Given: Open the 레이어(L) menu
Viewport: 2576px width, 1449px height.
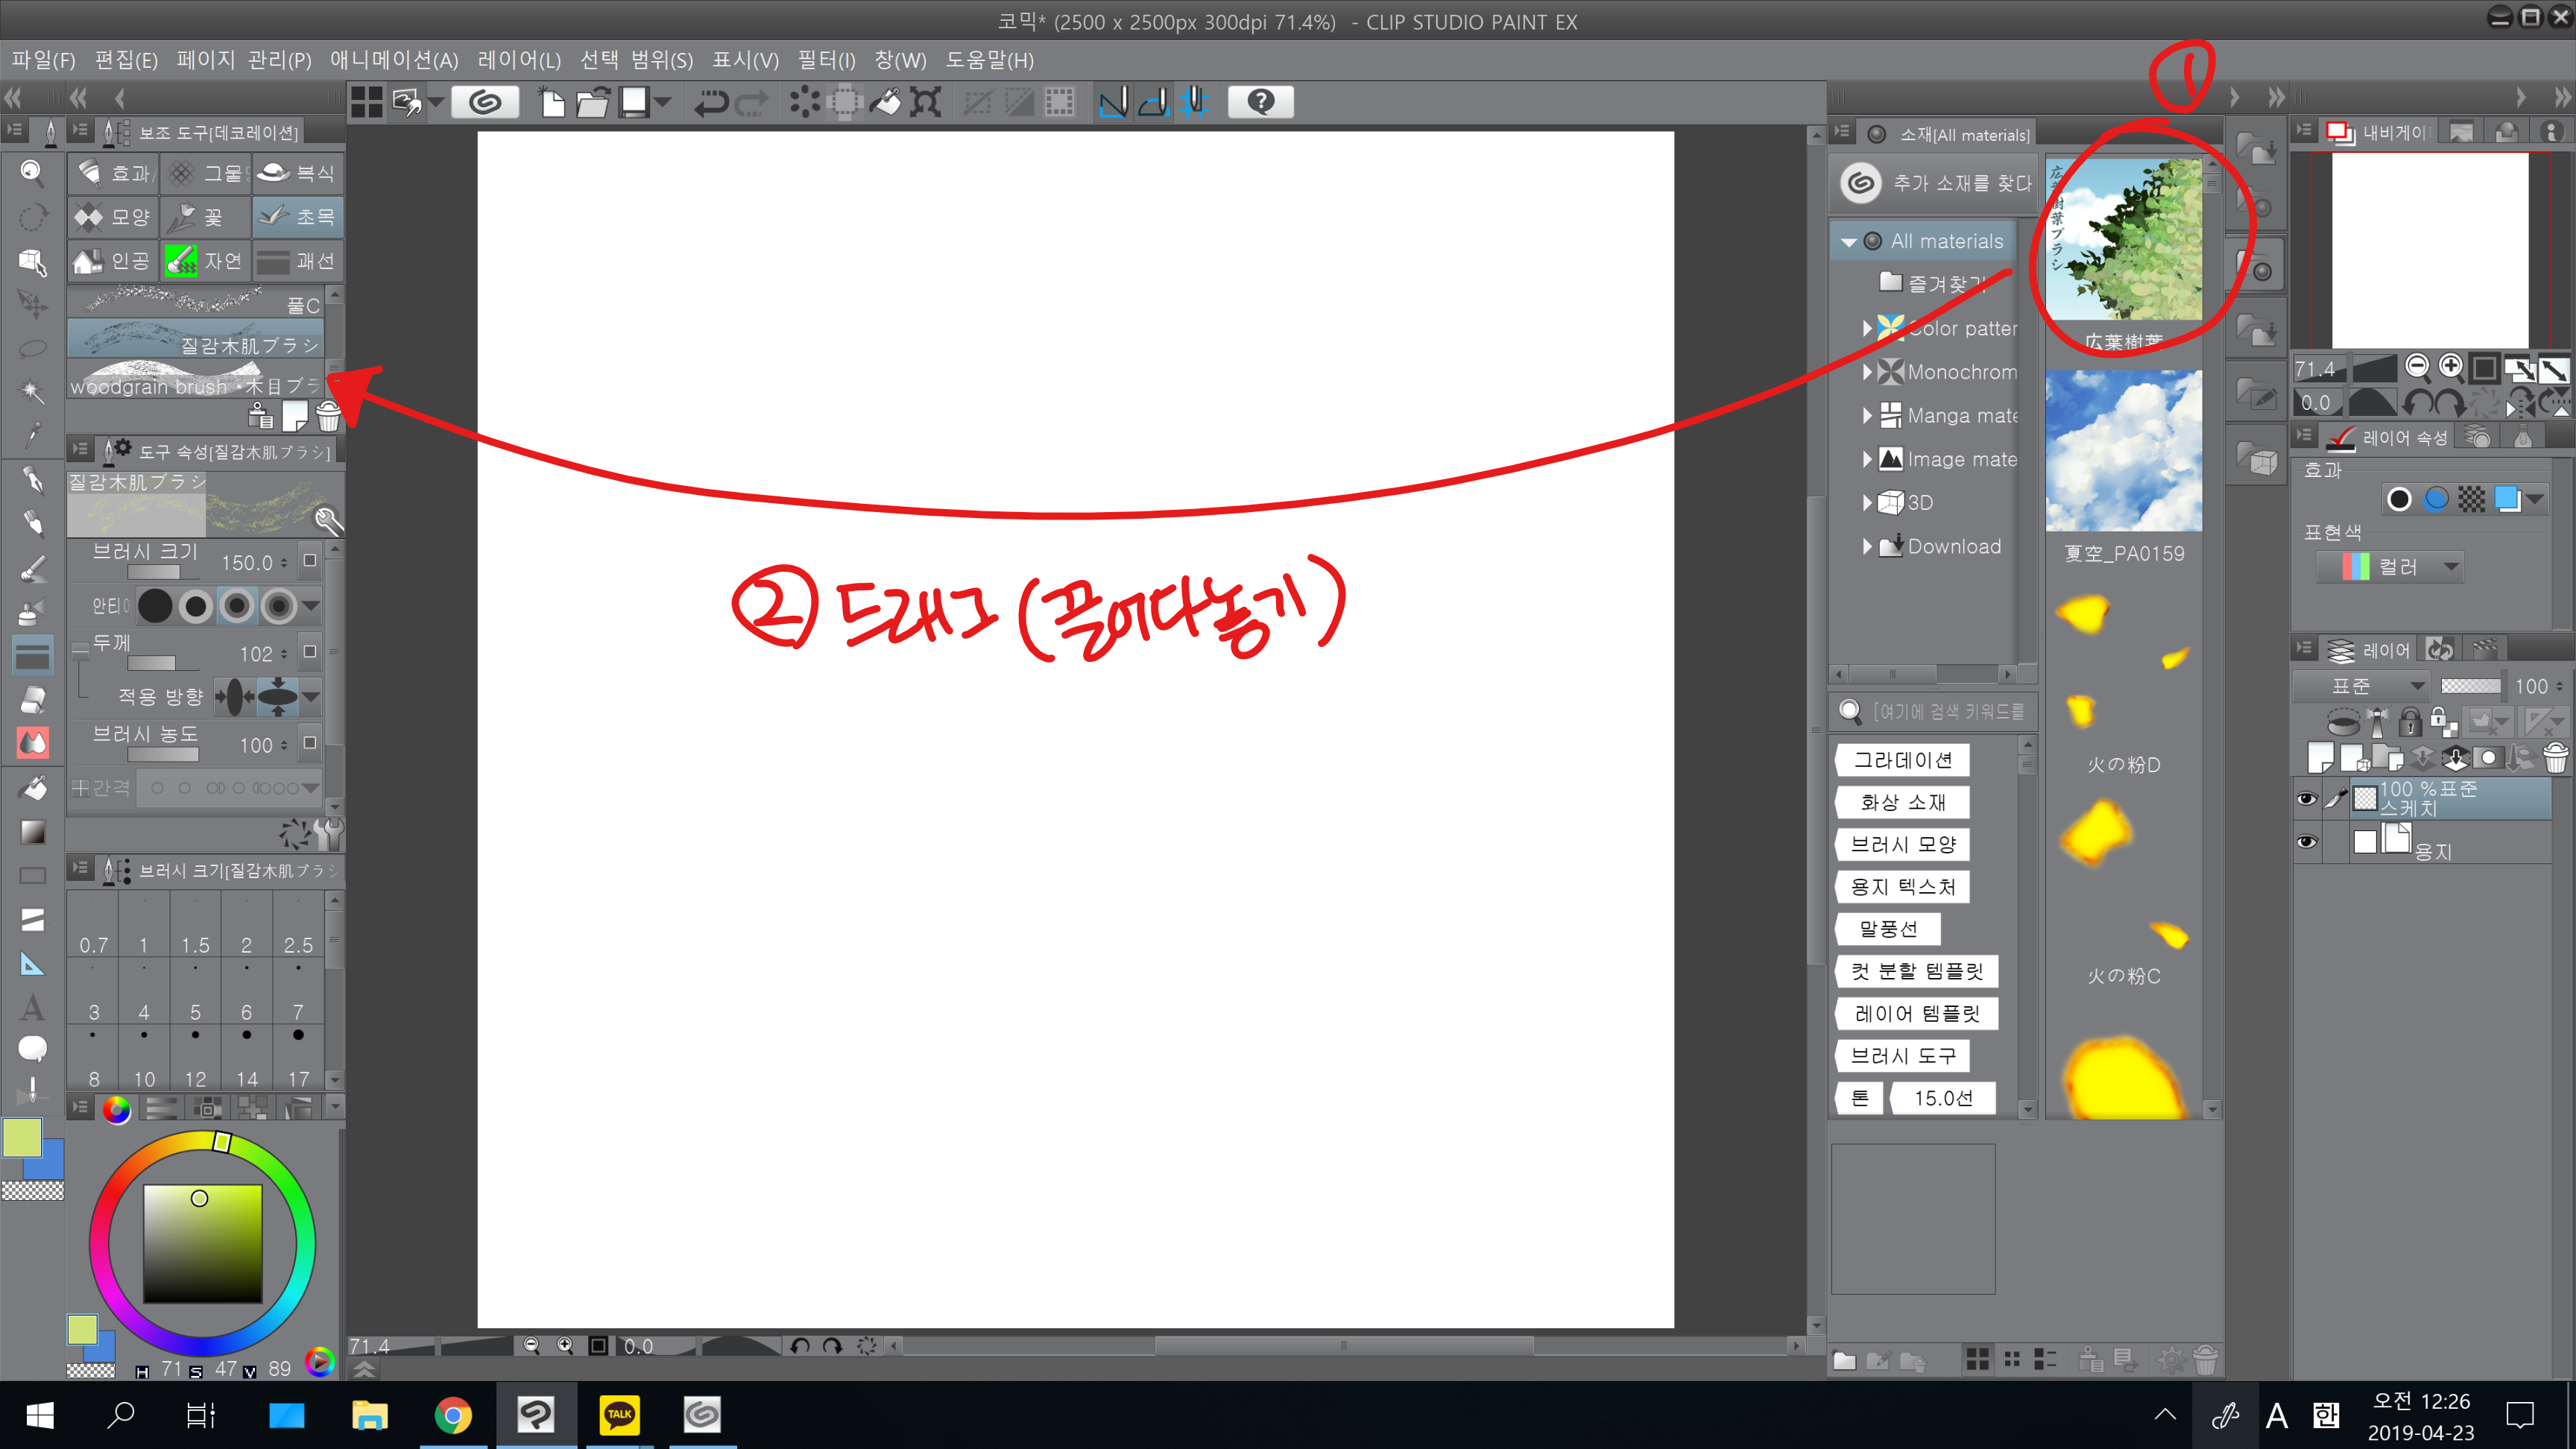Looking at the screenshot, I should click(519, 60).
